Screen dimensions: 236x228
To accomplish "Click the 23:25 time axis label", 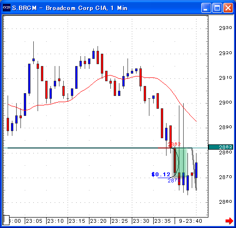I will pos(120,221).
